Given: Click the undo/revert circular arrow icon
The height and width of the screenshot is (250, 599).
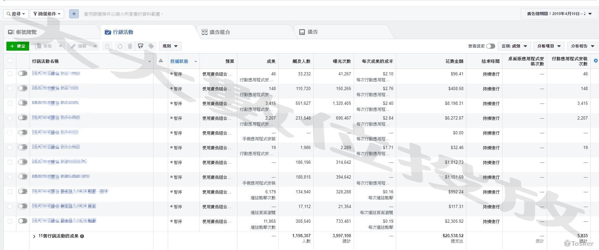Looking at the screenshot, I should pyautogui.click(x=120, y=46).
